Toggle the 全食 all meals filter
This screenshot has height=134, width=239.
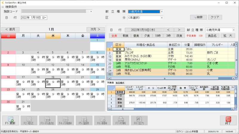(114, 36)
